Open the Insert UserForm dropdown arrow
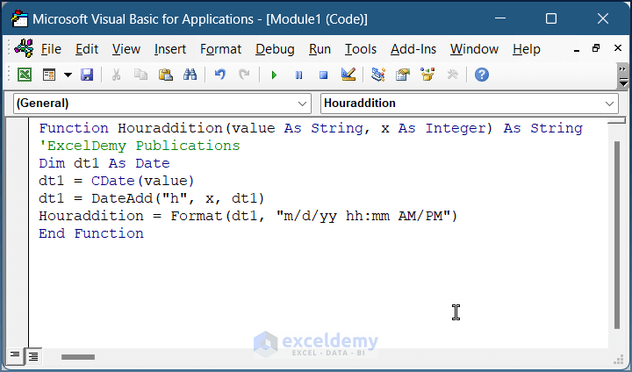Image resolution: width=632 pixels, height=372 pixels. coord(68,75)
